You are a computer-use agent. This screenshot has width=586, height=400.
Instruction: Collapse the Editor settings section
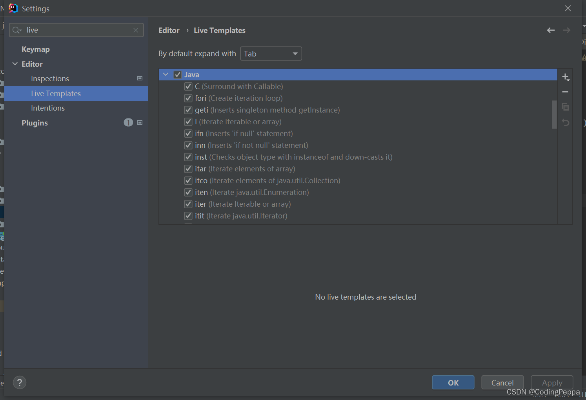coord(15,64)
